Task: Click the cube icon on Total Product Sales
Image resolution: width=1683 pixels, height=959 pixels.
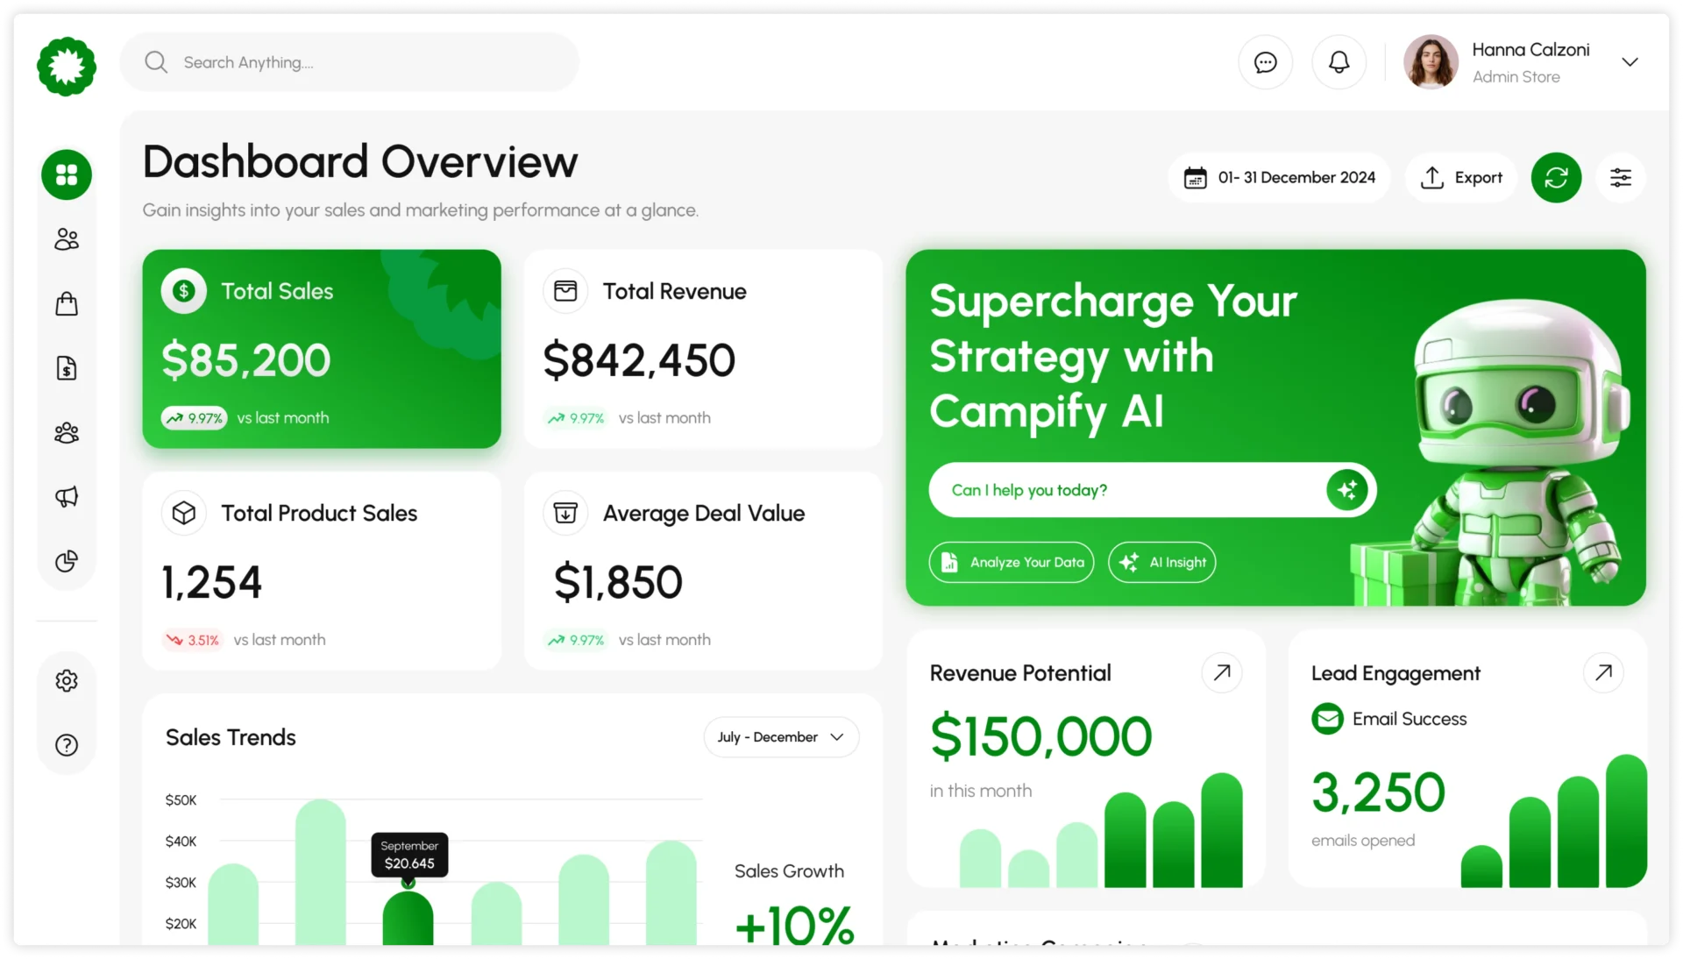Action: [184, 513]
